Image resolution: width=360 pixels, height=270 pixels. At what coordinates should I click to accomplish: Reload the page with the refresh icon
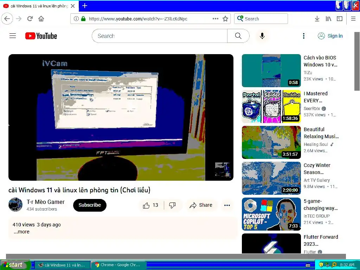[30, 19]
